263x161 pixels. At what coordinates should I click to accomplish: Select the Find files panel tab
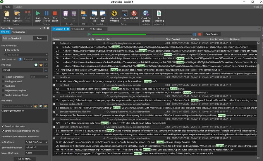tap(5, 32)
